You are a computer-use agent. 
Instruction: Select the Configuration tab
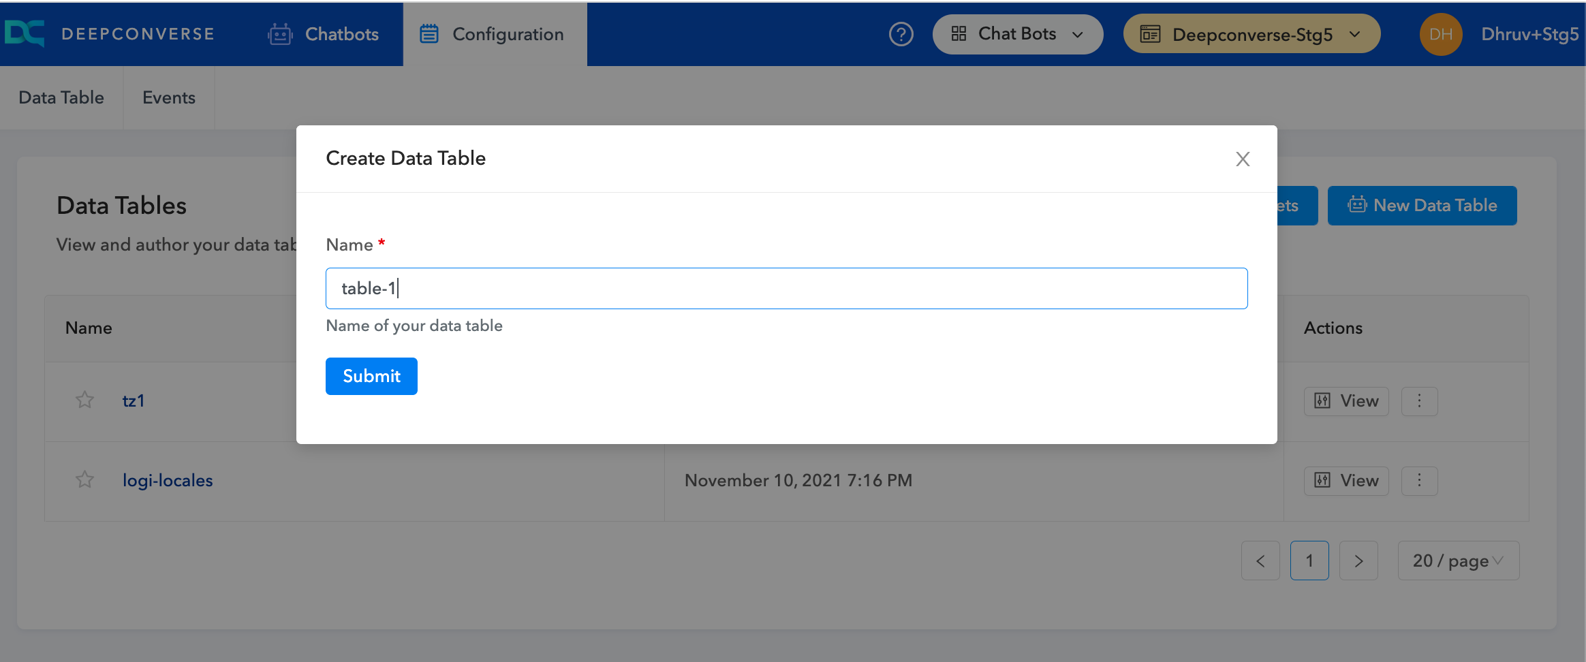click(494, 34)
